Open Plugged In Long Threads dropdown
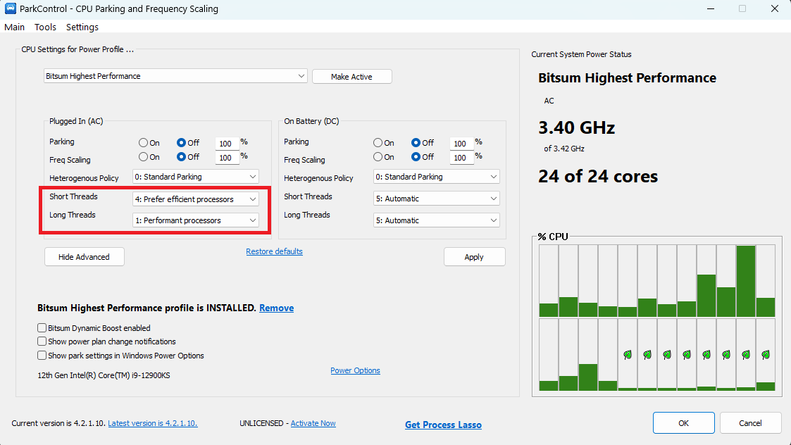The image size is (791, 445). click(x=196, y=220)
